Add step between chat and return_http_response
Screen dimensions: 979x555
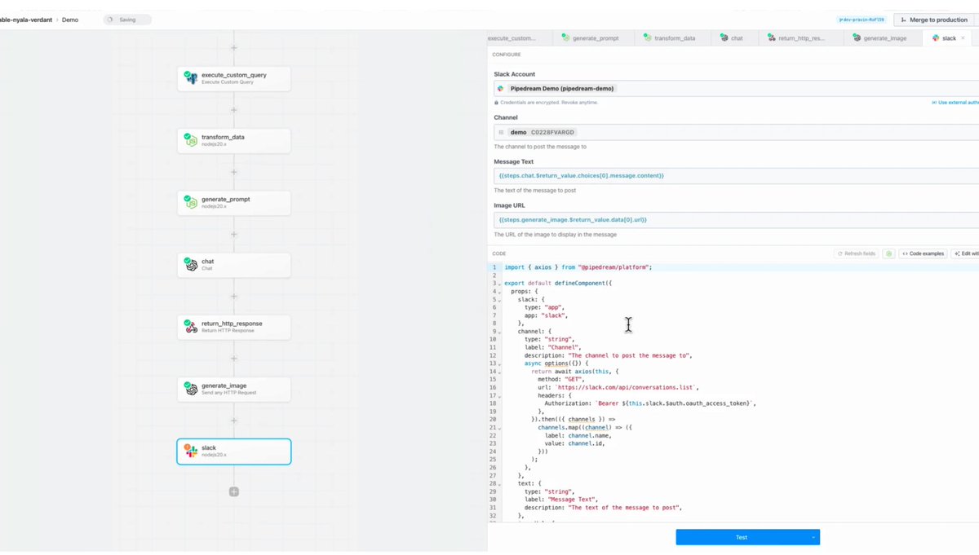(234, 296)
